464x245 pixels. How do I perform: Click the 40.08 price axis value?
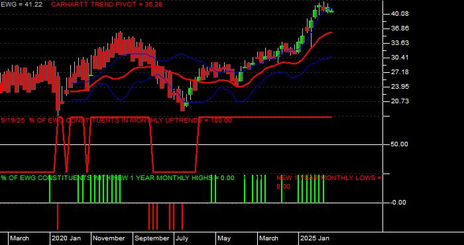[x=400, y=14]
